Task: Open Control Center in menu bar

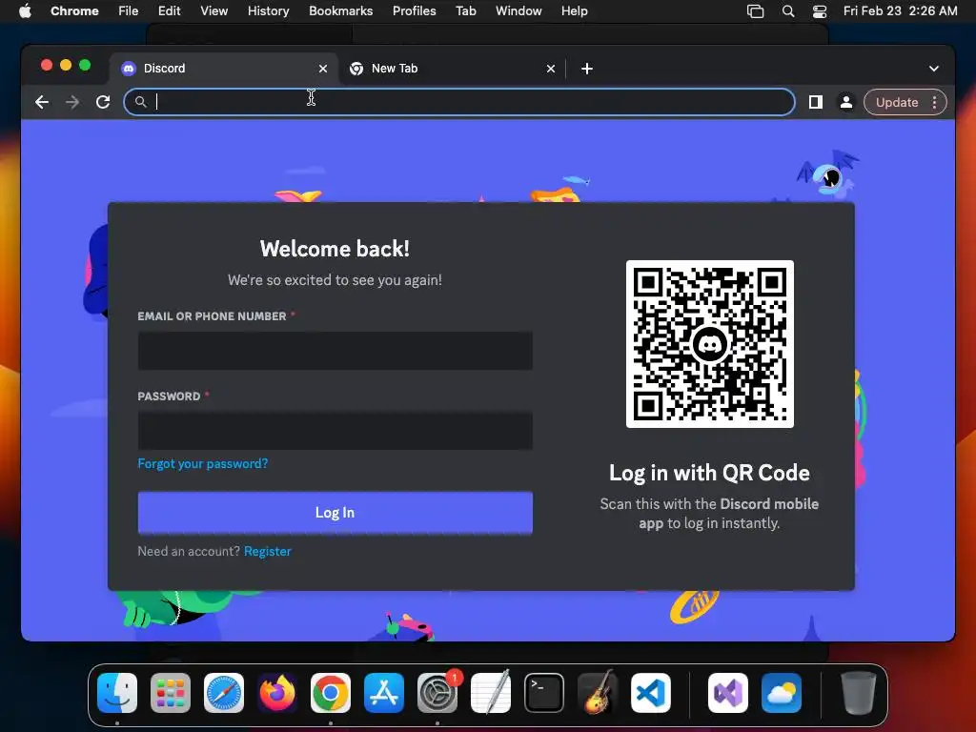Action: click(x=820, y=11)
